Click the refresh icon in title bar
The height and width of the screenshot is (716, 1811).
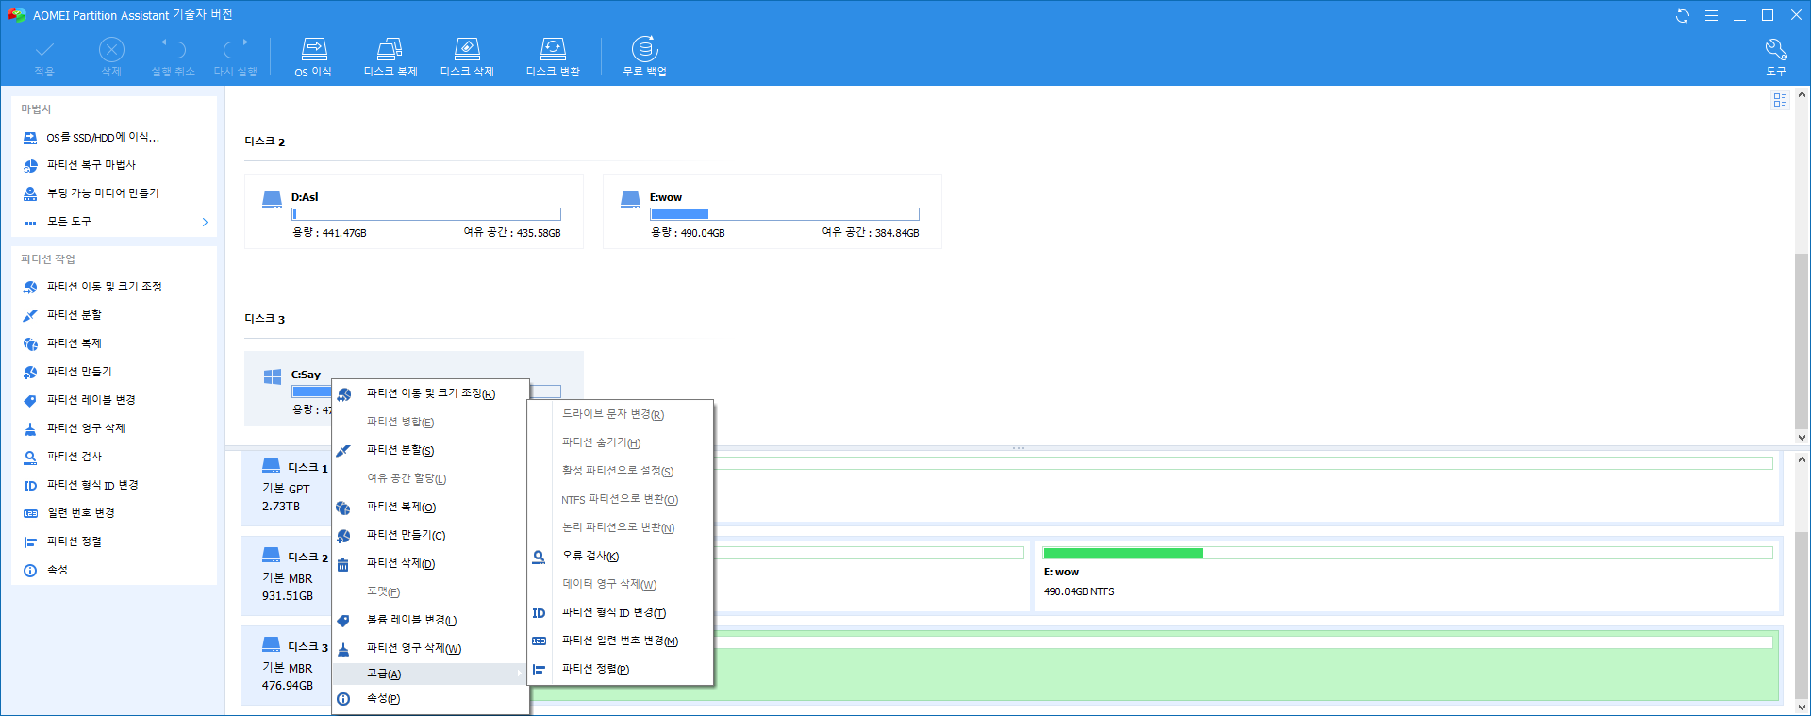pos(1683,16)
